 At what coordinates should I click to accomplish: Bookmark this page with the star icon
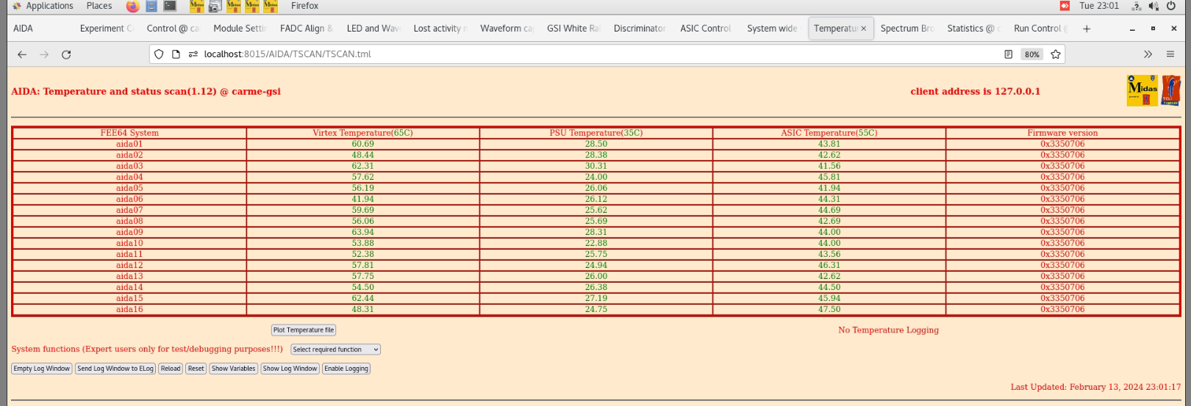coord(1056,54)
